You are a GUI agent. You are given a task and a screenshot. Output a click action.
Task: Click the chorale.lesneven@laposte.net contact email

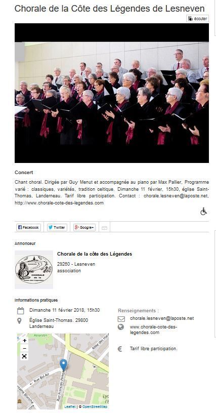162,318
